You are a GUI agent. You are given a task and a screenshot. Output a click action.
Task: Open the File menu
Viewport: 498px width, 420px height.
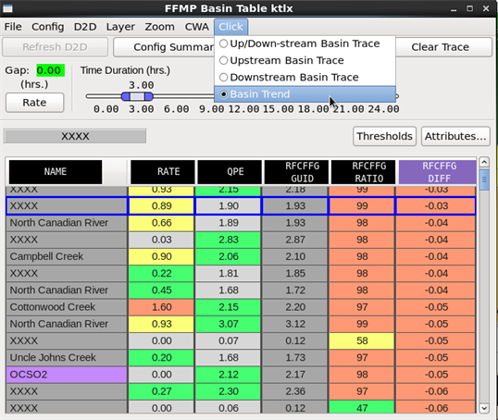click(x=13, y=27)
